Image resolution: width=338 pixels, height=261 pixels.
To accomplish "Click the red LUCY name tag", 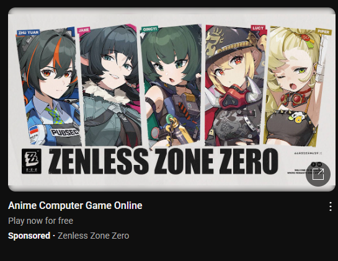I will [258, 28].
